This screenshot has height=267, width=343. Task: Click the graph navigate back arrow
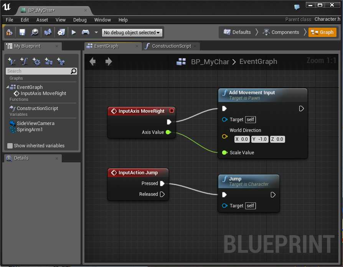pyautogui.click(x=93, y=62)
